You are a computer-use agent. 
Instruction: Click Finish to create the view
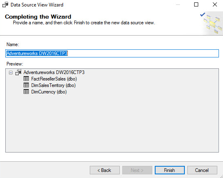coord(170,170)
